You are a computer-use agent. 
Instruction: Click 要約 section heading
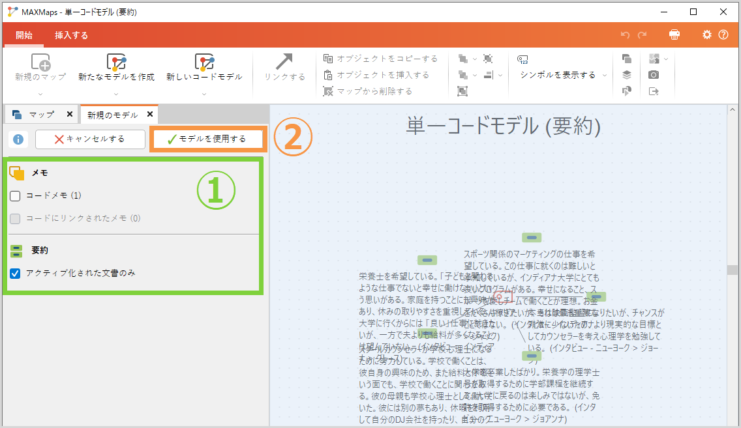coord(40,250)
